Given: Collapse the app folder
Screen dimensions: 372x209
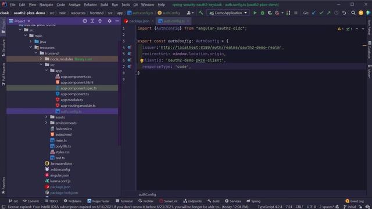Looking at the screenshot, I should [x=46, y=70].
